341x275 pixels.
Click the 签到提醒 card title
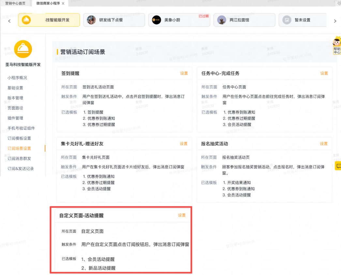pyautogui.click(x=70, y=73)
